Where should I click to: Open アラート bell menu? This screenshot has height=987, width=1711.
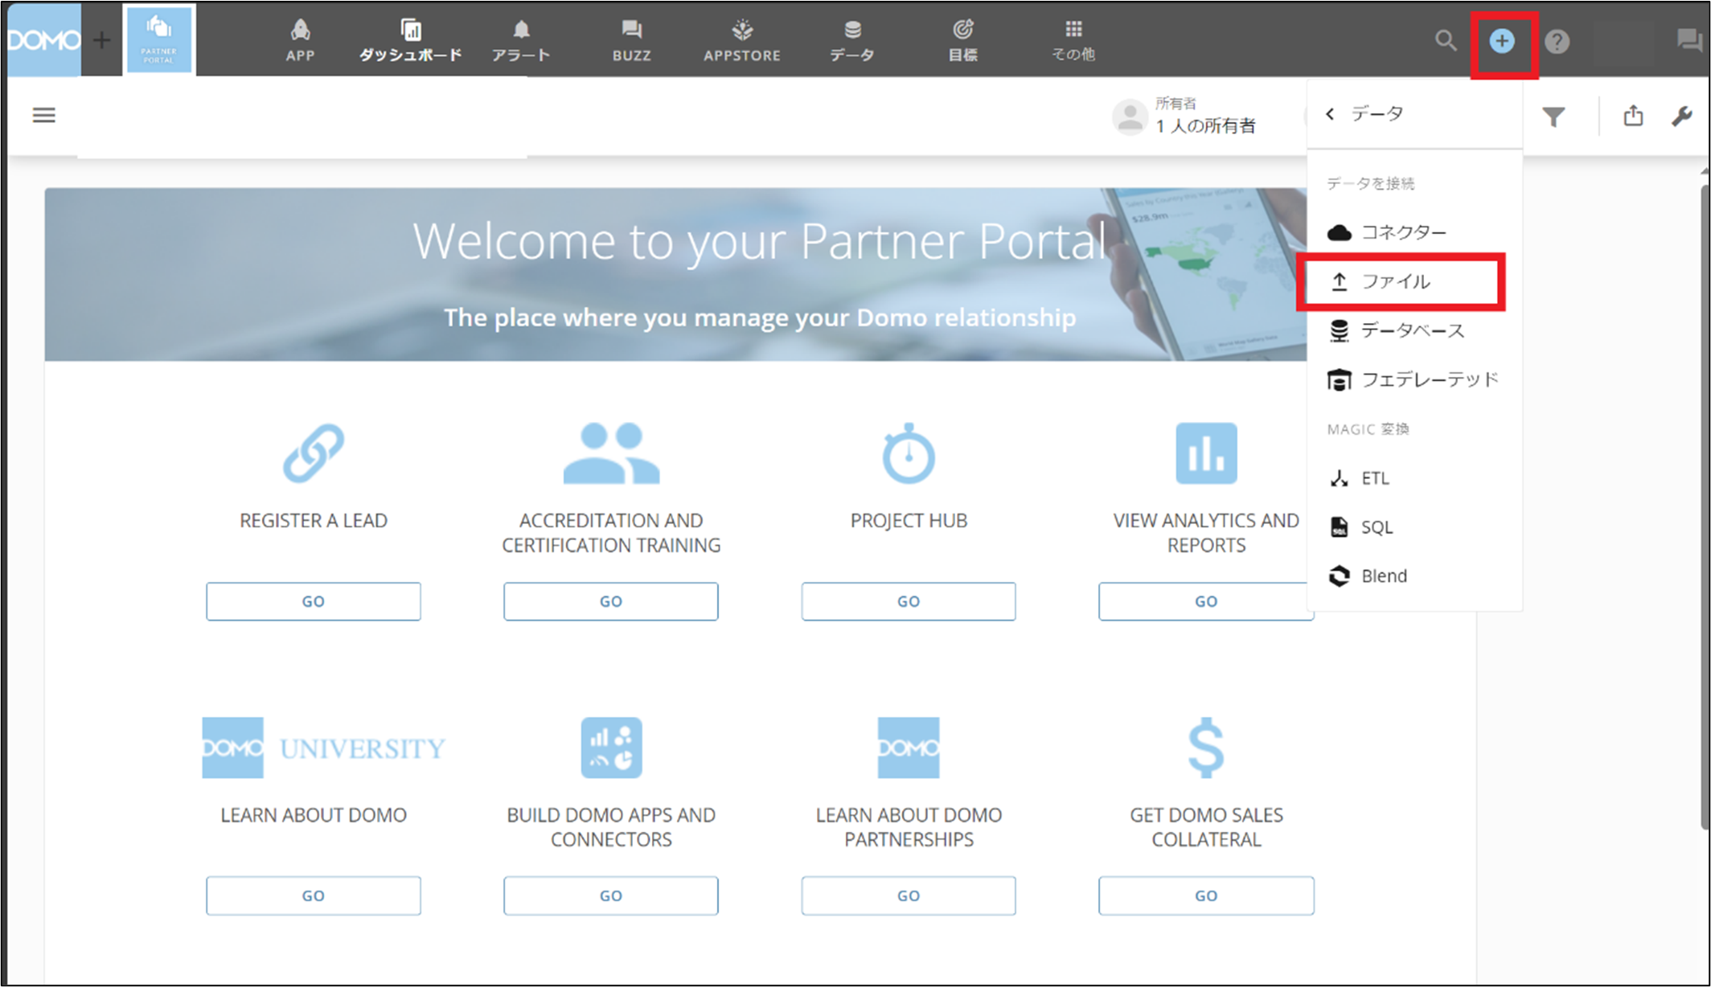point(521,40)
